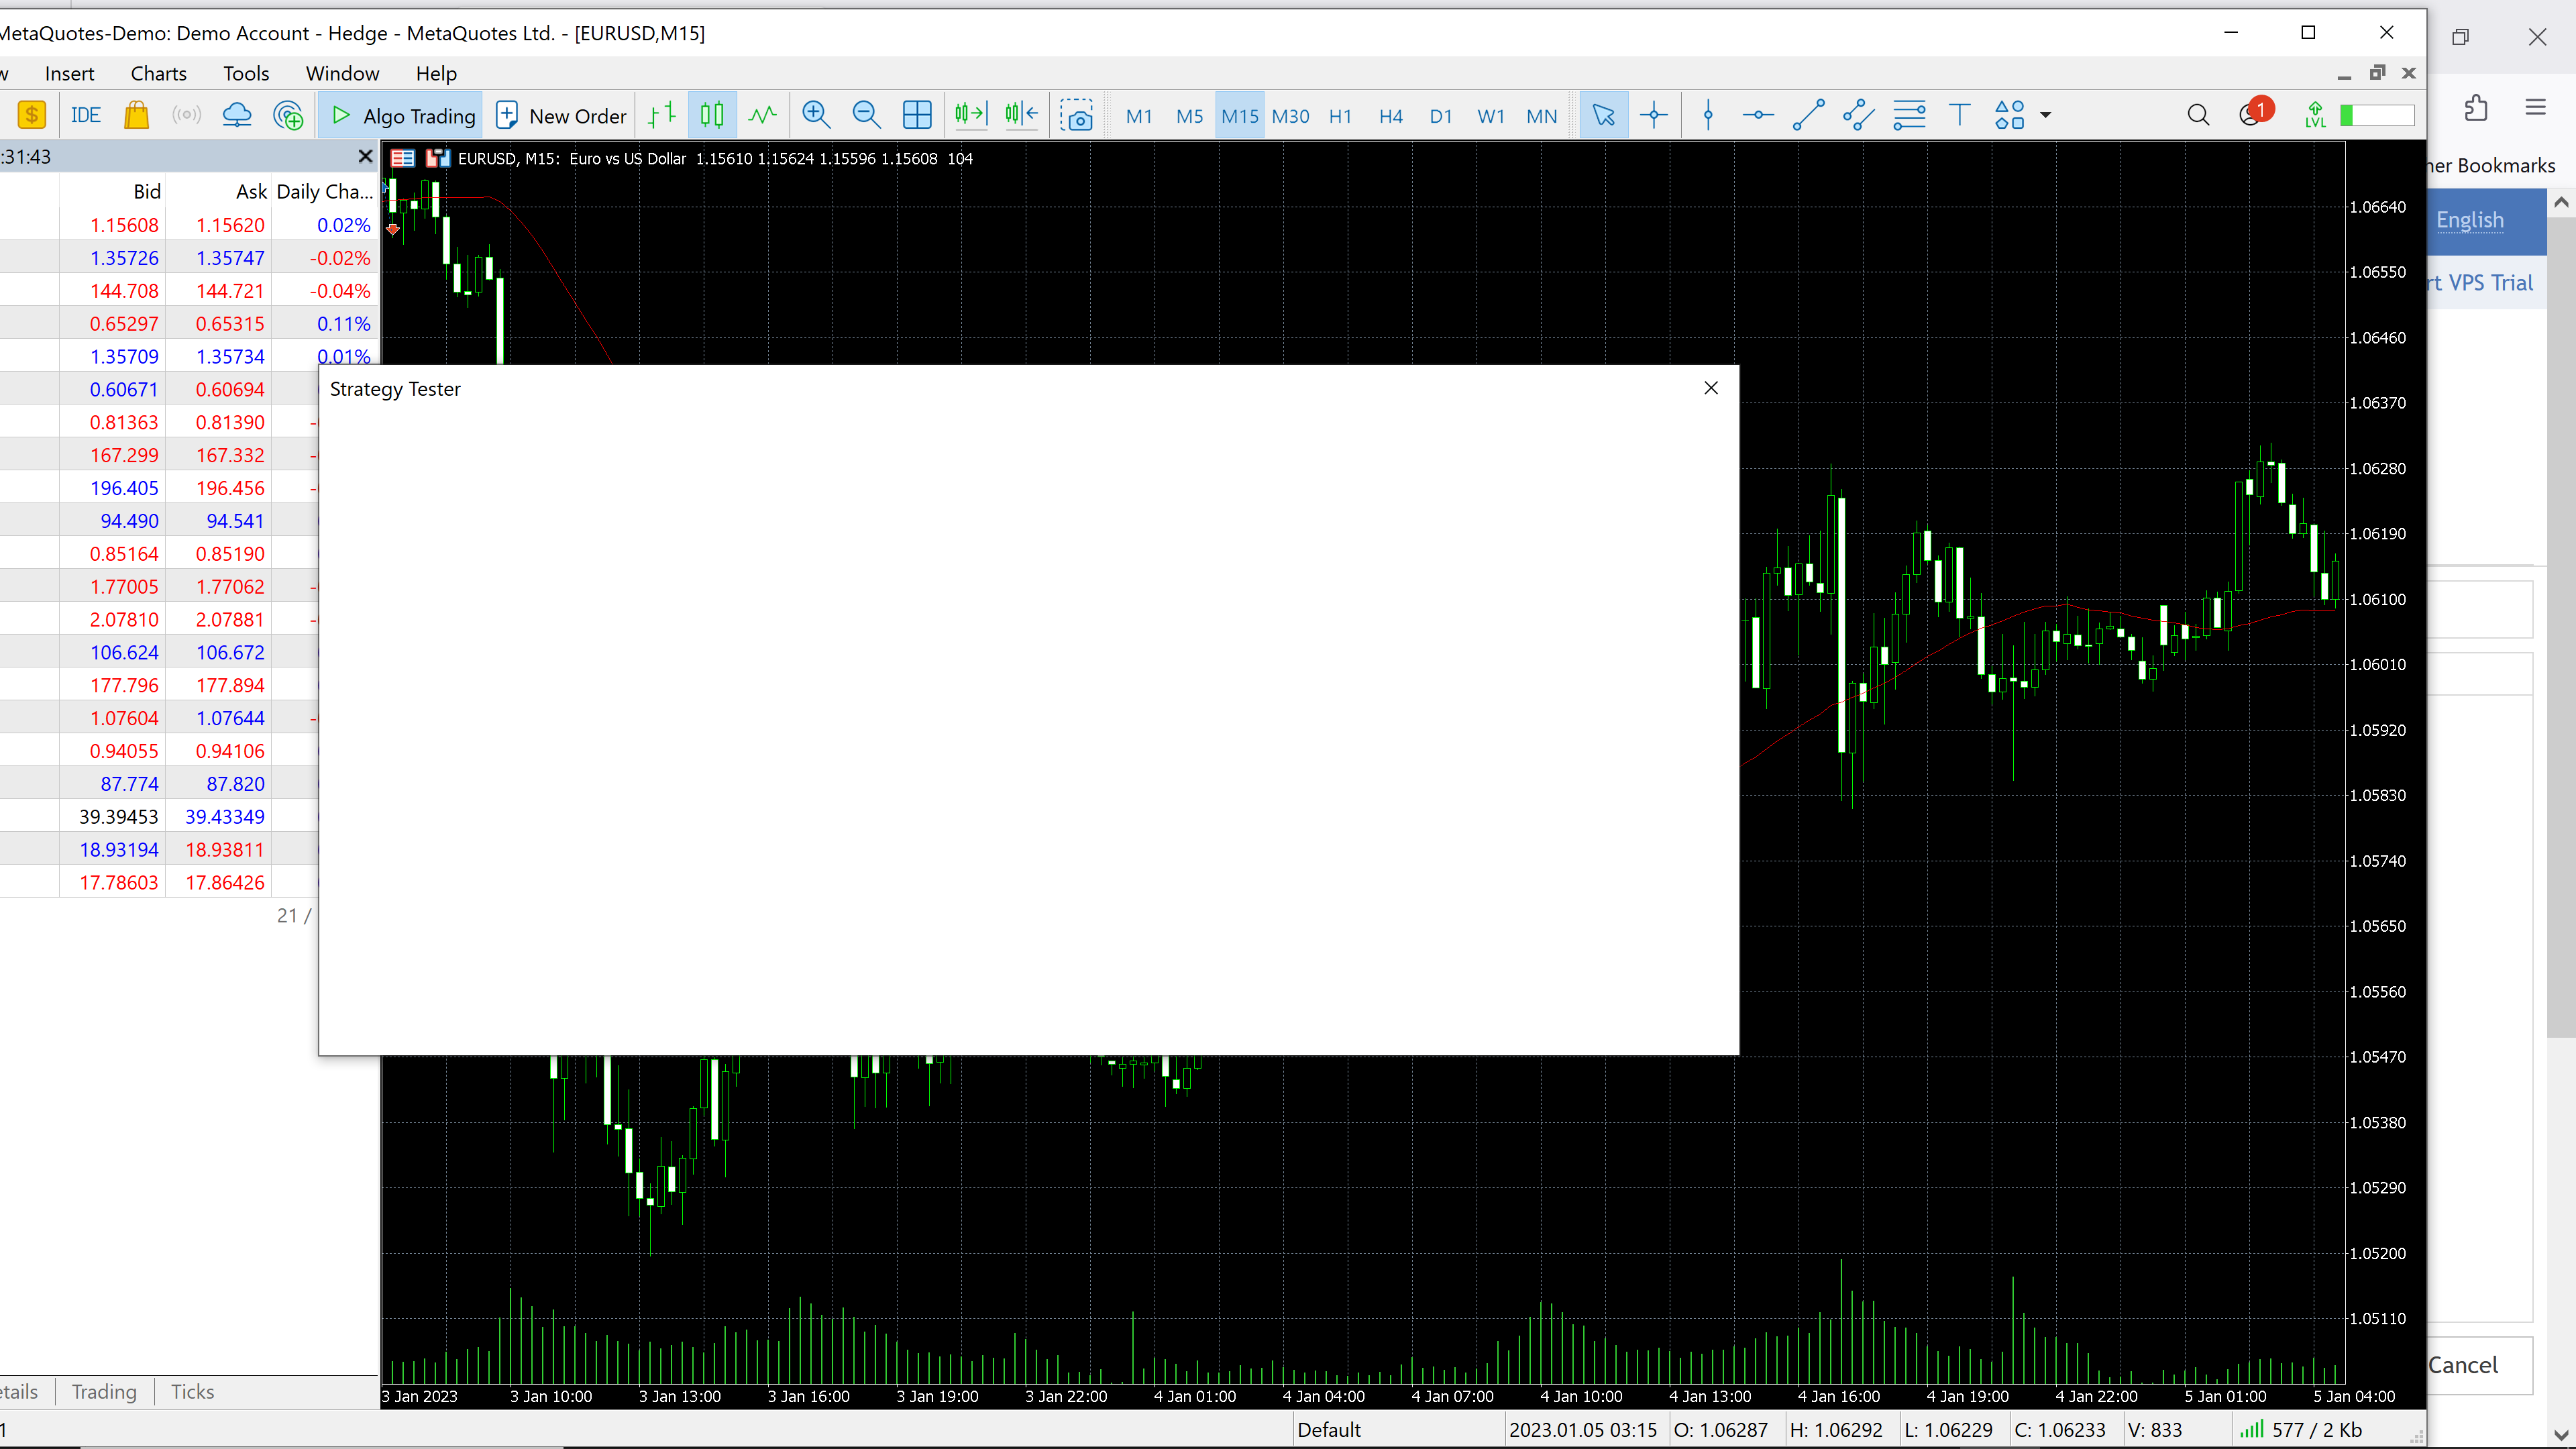Switch chart to line chart mode
This screenshot has width=2576, height=1449.
[762, 115]
